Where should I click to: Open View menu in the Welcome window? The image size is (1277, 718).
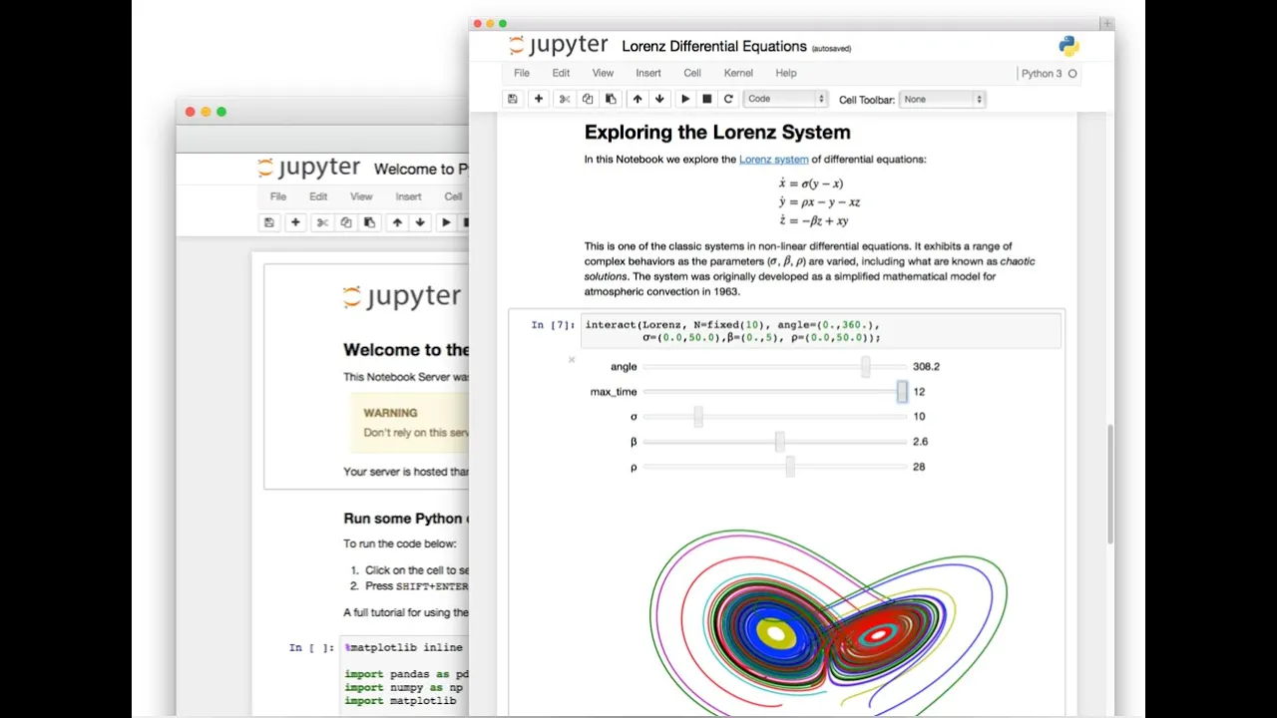pyautogui.click(x=361, y=196)
